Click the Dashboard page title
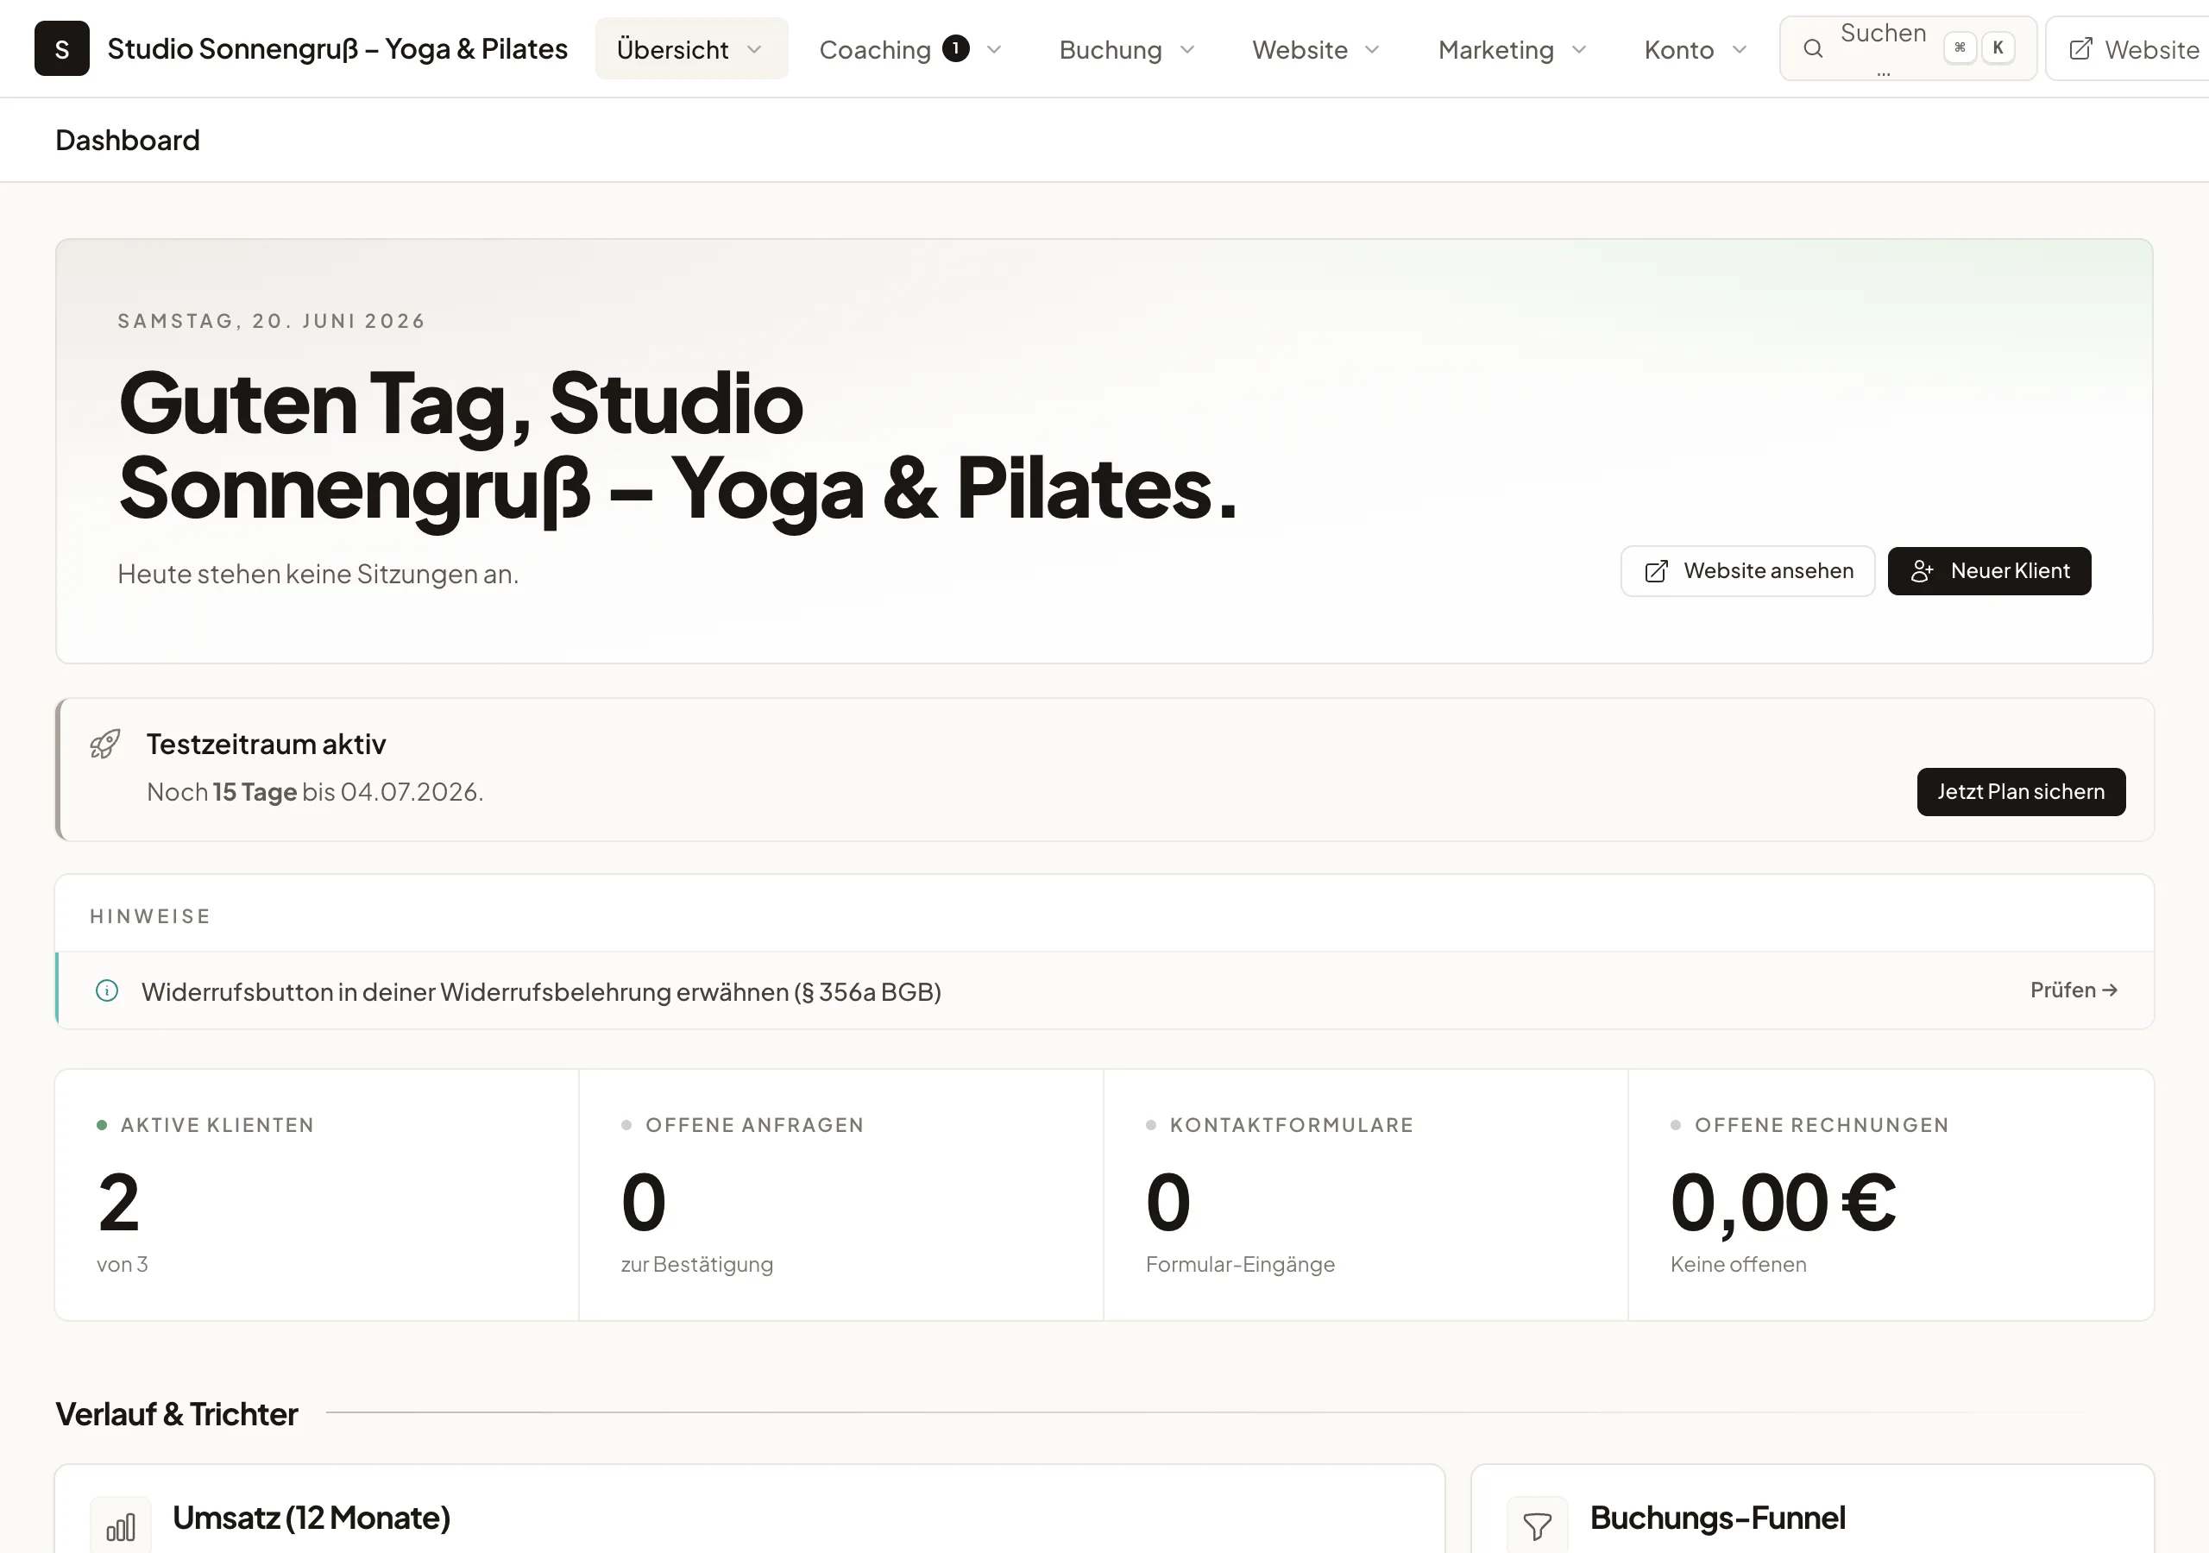The height and width of the screenshot is (1553, 2209). (128, 141)
